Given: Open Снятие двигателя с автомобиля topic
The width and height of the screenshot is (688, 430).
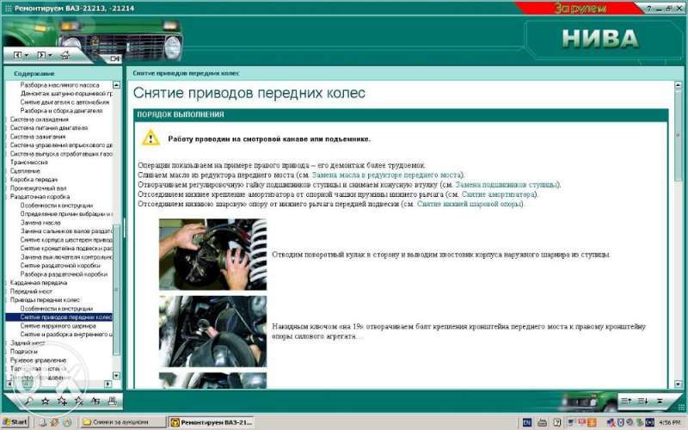Looking at the screenshot, I should [x=64, y=101].
